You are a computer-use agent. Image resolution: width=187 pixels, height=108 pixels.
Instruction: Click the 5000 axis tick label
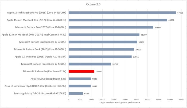(80, 99)
